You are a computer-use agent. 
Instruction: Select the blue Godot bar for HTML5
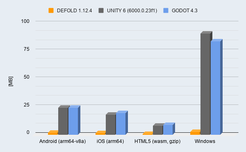pyautogui.click(x=168, y=129)
